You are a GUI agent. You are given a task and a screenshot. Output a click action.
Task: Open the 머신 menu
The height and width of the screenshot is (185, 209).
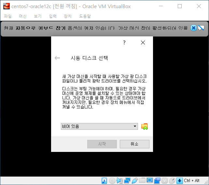(x=23, y=16)
